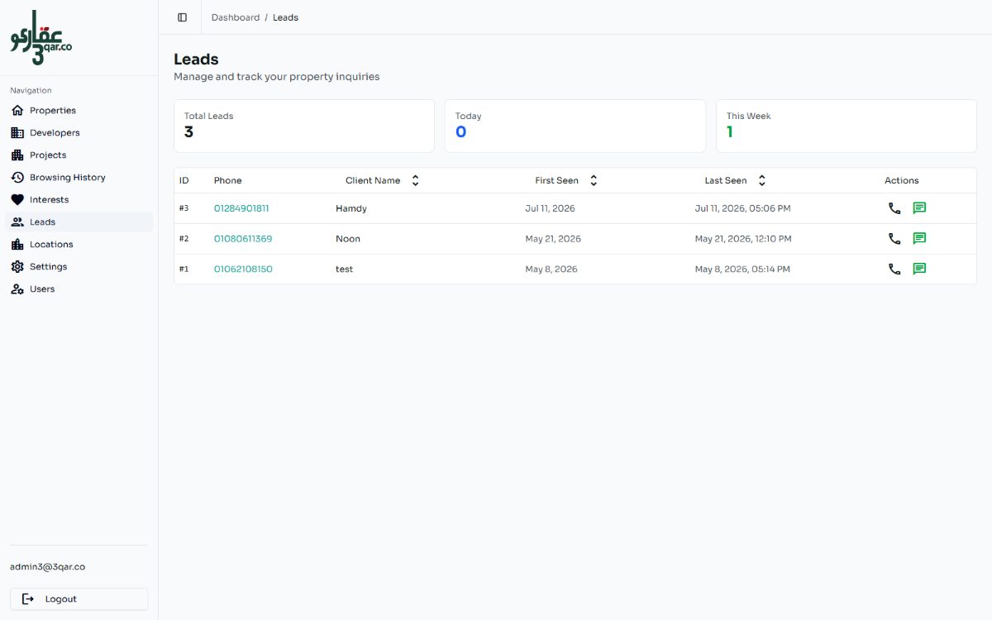Image resolution: width=992 pixels, height=620 pixels.
Task: Message lead test via chat icon
Action: (x=919, y=269)
